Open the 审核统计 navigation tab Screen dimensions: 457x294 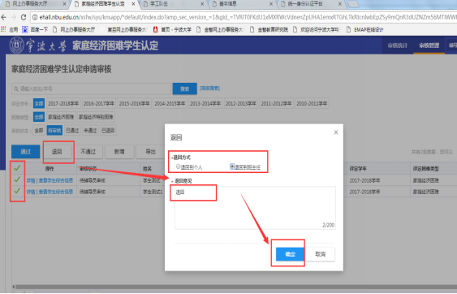click(397, 45)
